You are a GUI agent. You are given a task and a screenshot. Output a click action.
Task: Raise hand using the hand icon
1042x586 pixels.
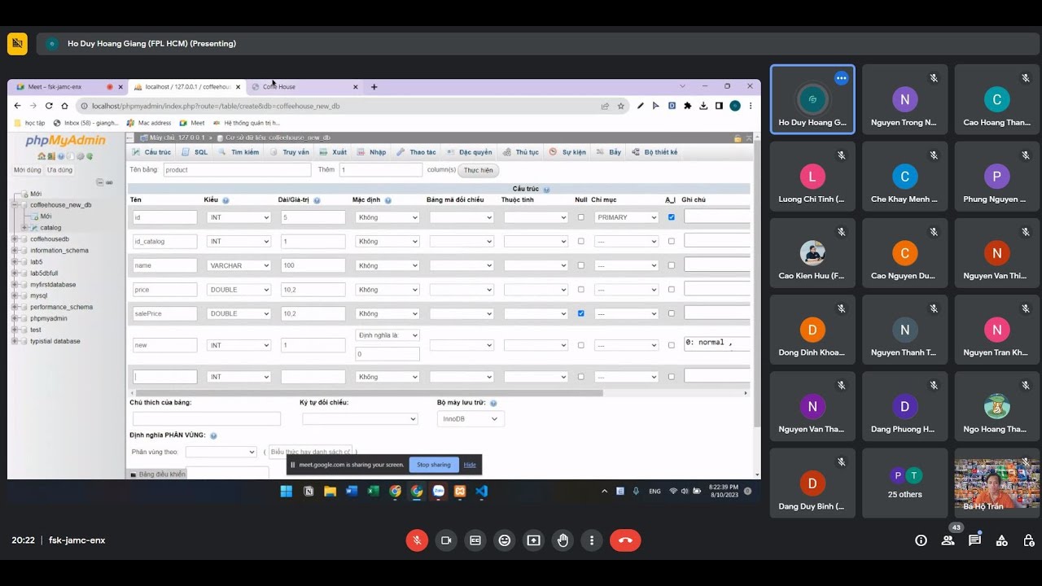pos(563,540)
